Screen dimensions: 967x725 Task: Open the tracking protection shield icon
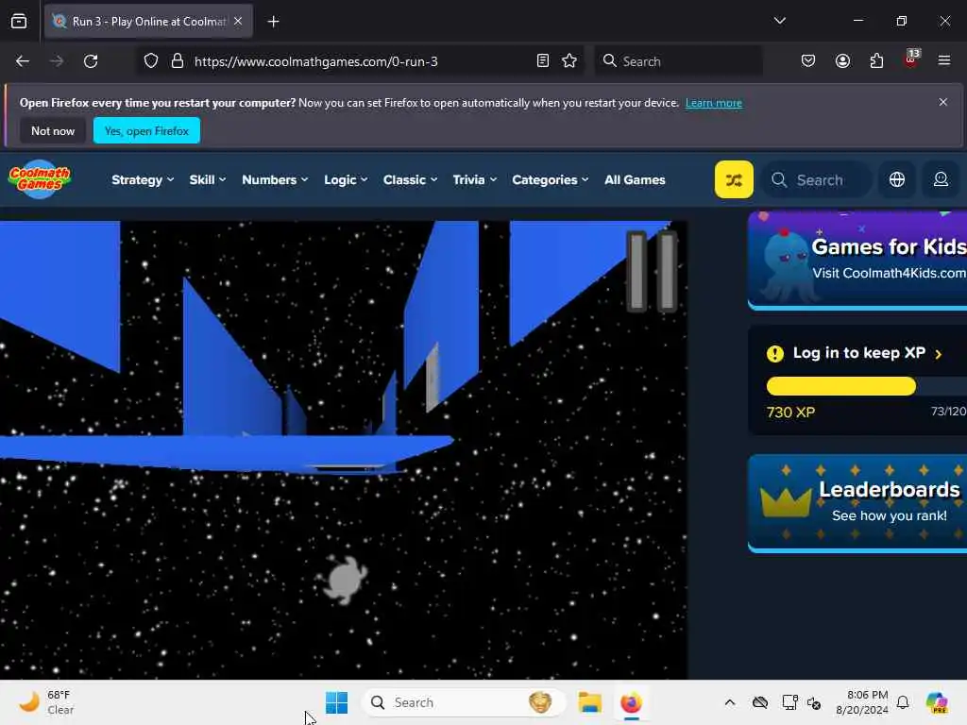coord(151,61)
